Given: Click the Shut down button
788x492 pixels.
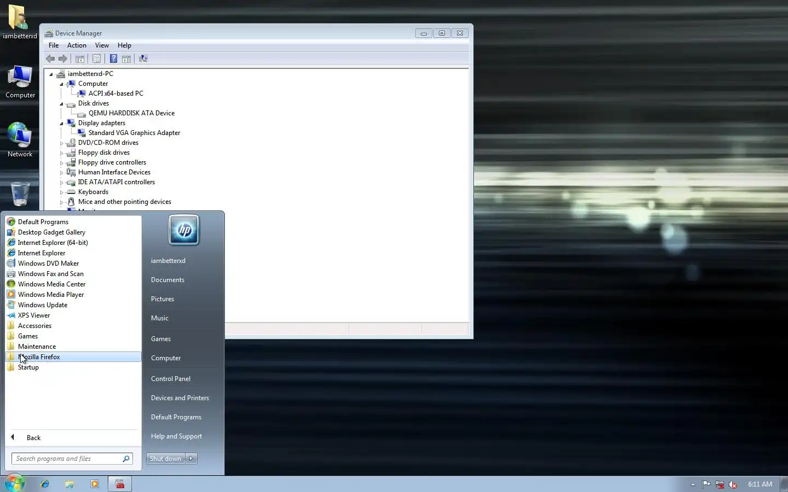Looking at the screenshot, I should (x=165, y=459).
